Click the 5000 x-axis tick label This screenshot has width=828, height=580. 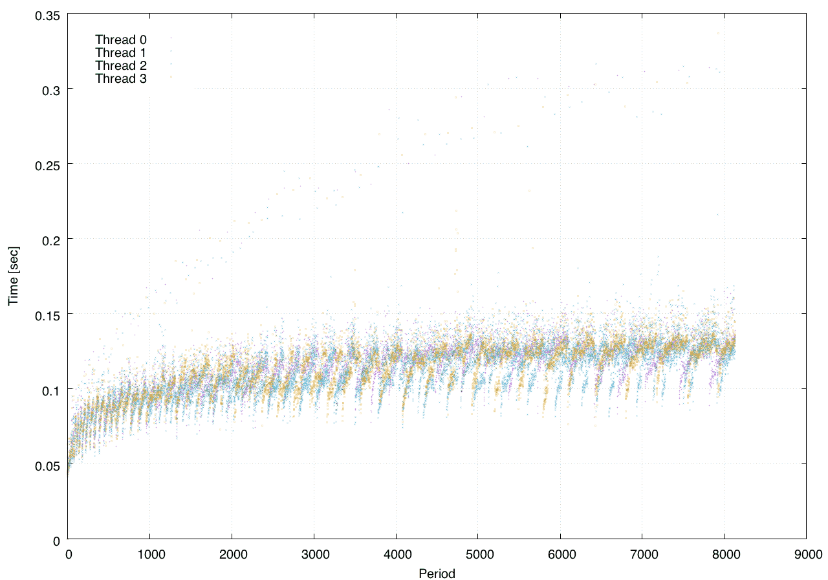point(478,555)
